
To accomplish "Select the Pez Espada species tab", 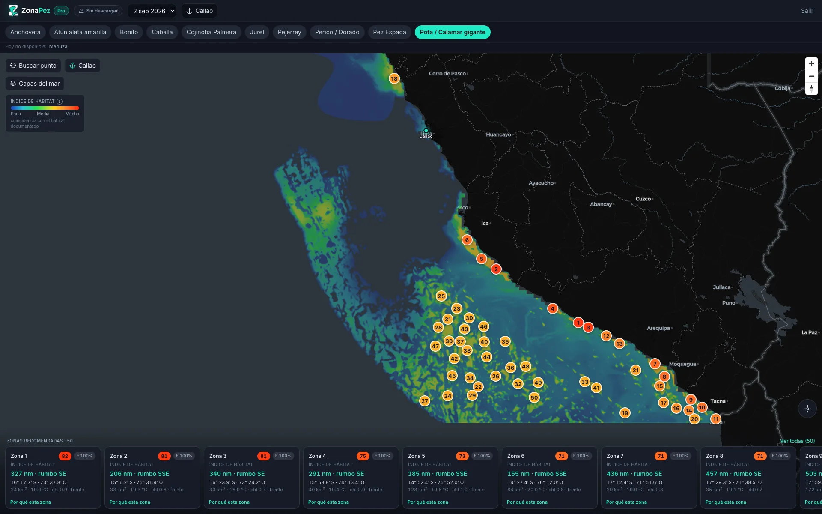I will [x=390, y=32].
